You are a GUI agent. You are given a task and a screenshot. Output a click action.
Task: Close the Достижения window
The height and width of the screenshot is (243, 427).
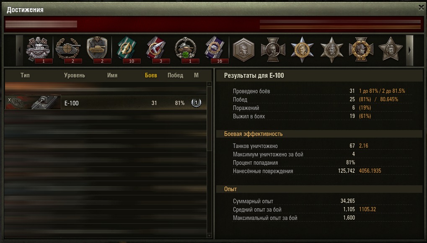421,8
